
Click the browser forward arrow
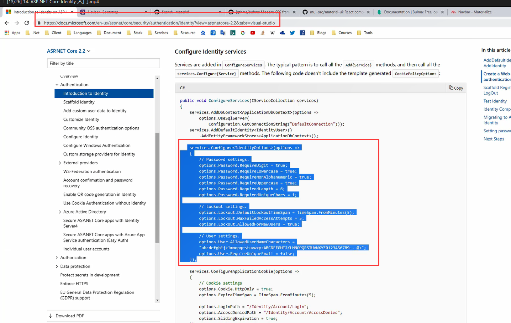17,23
